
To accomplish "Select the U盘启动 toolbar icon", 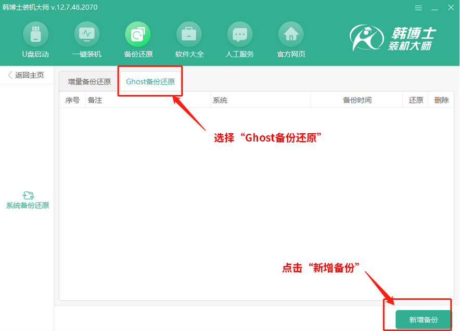I will click(x=35, y=39).
